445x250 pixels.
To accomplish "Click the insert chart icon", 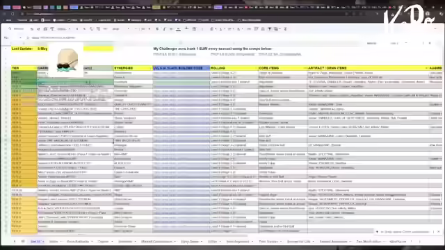I will tap(263, 29).
